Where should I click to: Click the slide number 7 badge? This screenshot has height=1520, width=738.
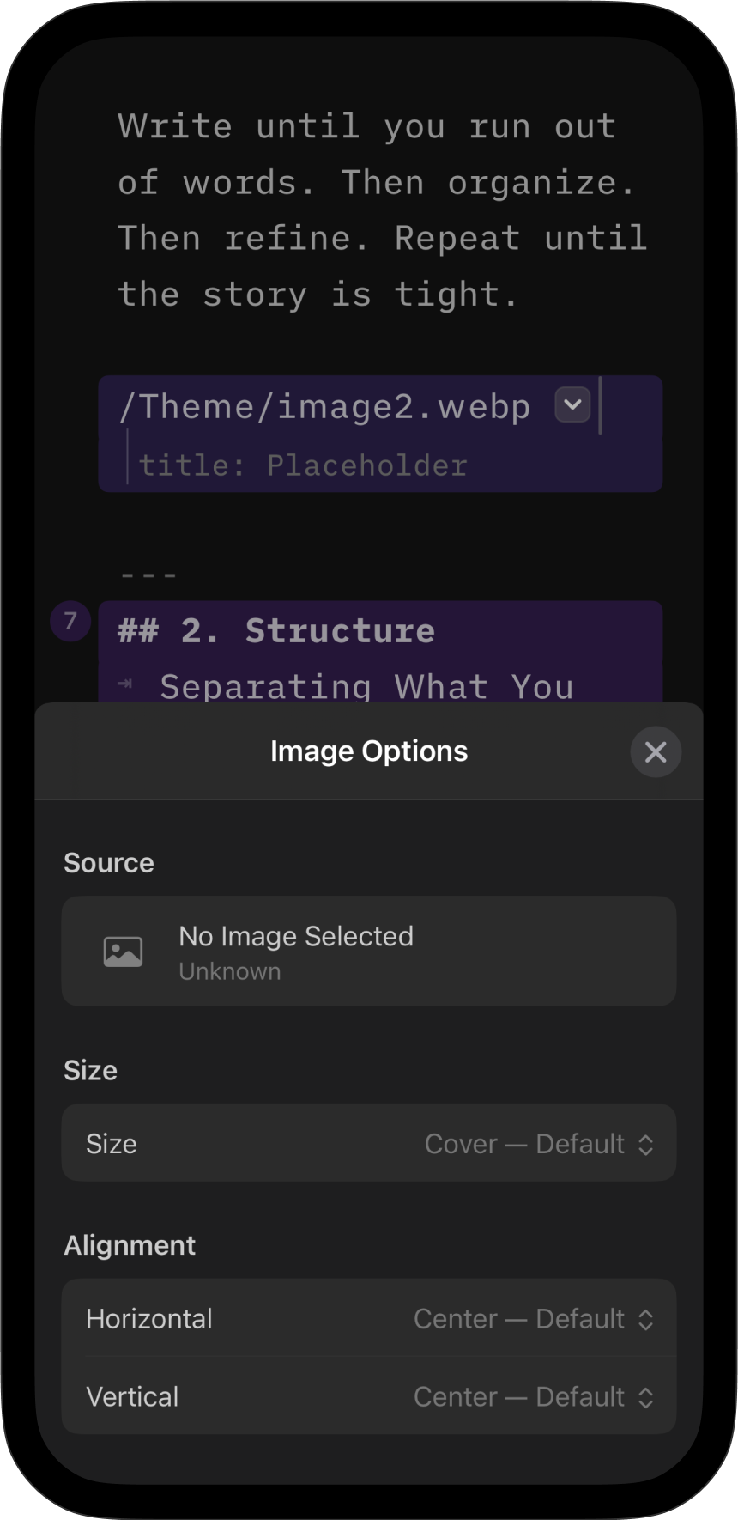click(70, 621)
